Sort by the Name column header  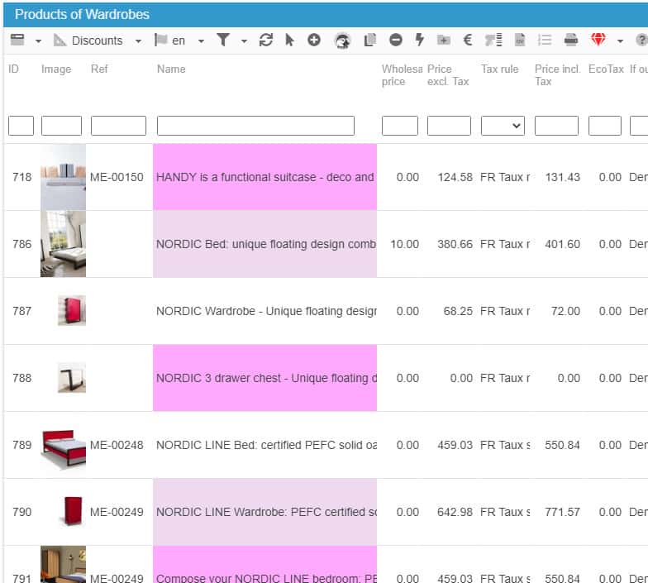coord(171,69)
